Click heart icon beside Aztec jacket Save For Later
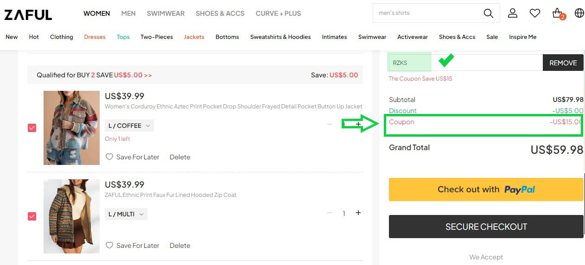The image size is (585, 265). pos(109,157)
